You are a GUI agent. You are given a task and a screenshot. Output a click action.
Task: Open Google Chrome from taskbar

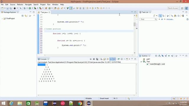80,103
